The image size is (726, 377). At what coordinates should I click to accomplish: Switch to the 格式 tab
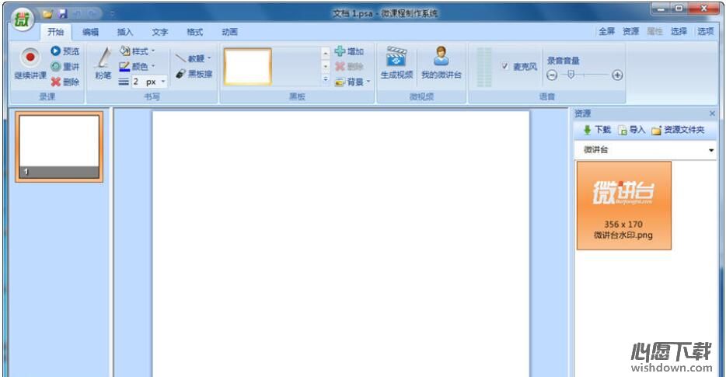click(194, 32)
